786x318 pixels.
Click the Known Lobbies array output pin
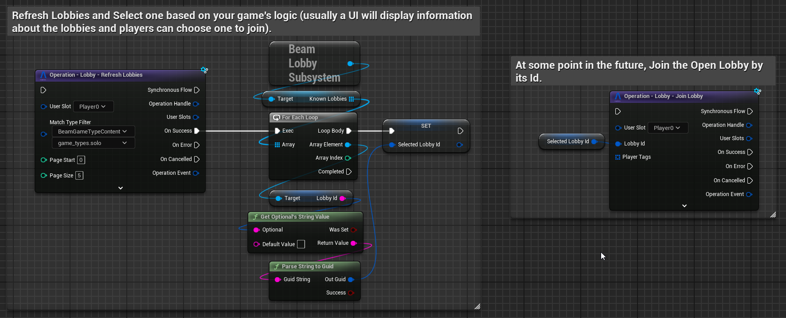[x=352, y=99]
